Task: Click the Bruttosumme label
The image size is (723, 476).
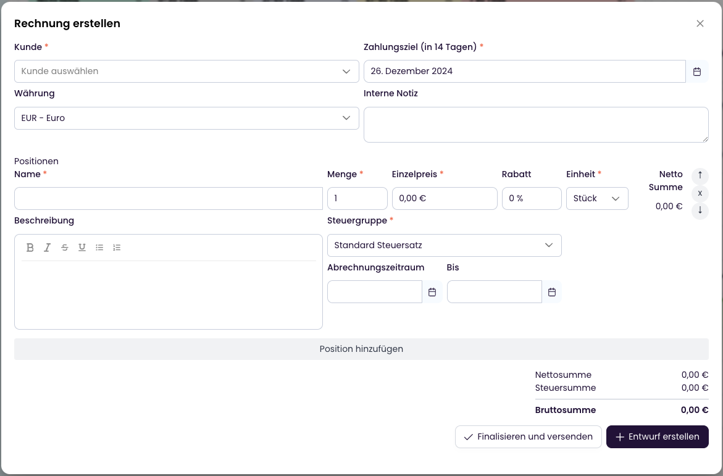Action: click(x=566, y=410)
